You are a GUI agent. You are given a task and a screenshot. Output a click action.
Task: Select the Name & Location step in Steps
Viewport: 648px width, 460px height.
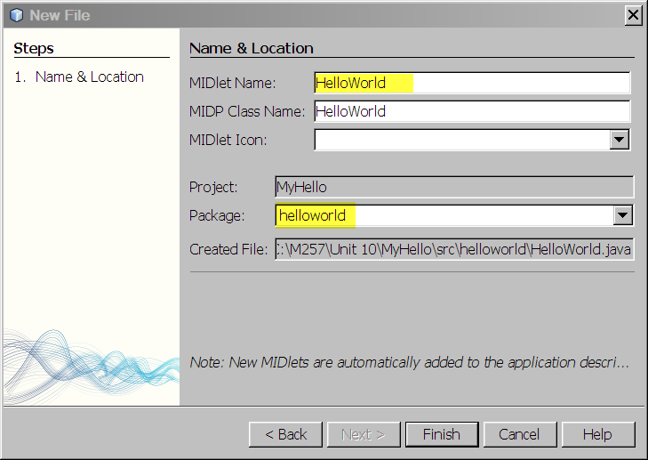click(89, 77)
